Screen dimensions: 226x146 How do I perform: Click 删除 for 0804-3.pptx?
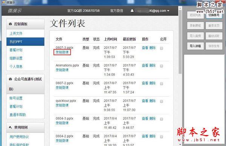153,119
